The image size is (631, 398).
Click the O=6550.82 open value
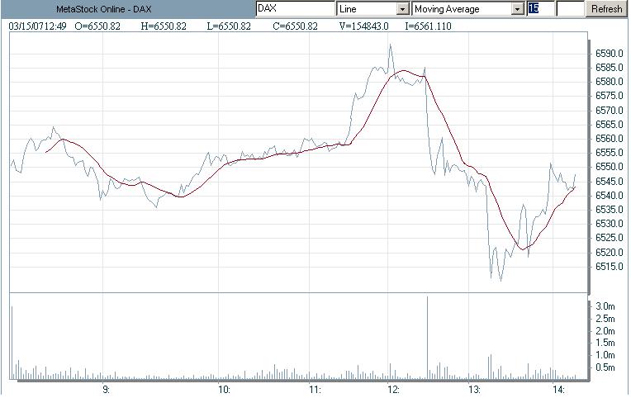pos(97,26)
